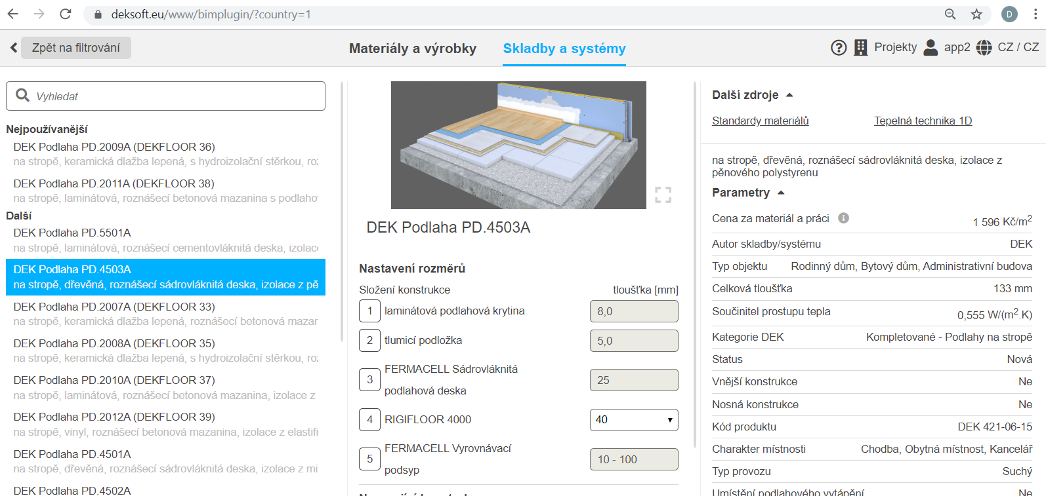Go back with Zpět na filtrování

pyautogui.click(x=75, y=48)
